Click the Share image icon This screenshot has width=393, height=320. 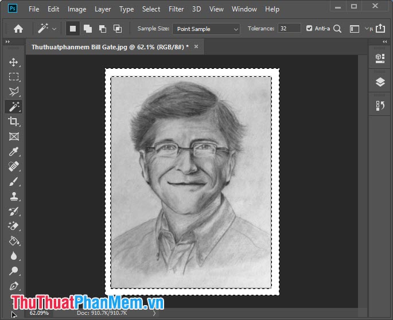380,28
